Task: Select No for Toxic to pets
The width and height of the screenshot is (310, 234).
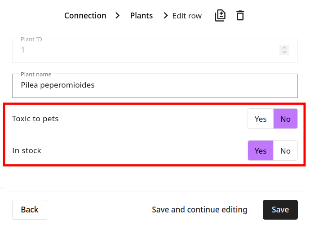Action: [285, 119]
